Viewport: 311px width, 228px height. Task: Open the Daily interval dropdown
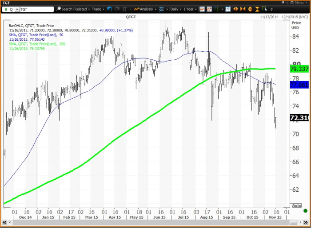coord(176,9)
